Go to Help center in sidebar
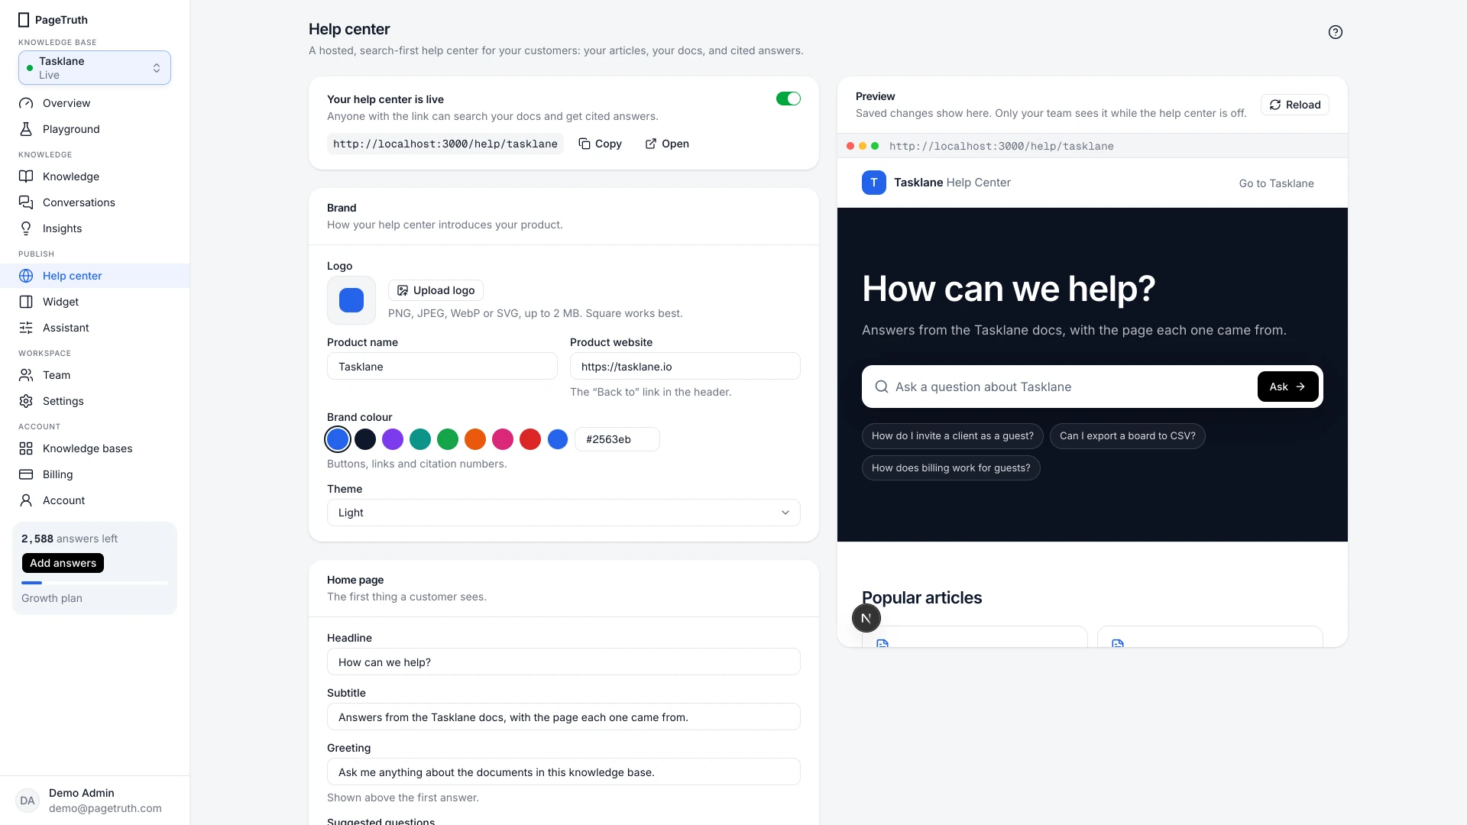This screenshot has height=825, width=1467. pyautogui.click(x=95, y=276)
